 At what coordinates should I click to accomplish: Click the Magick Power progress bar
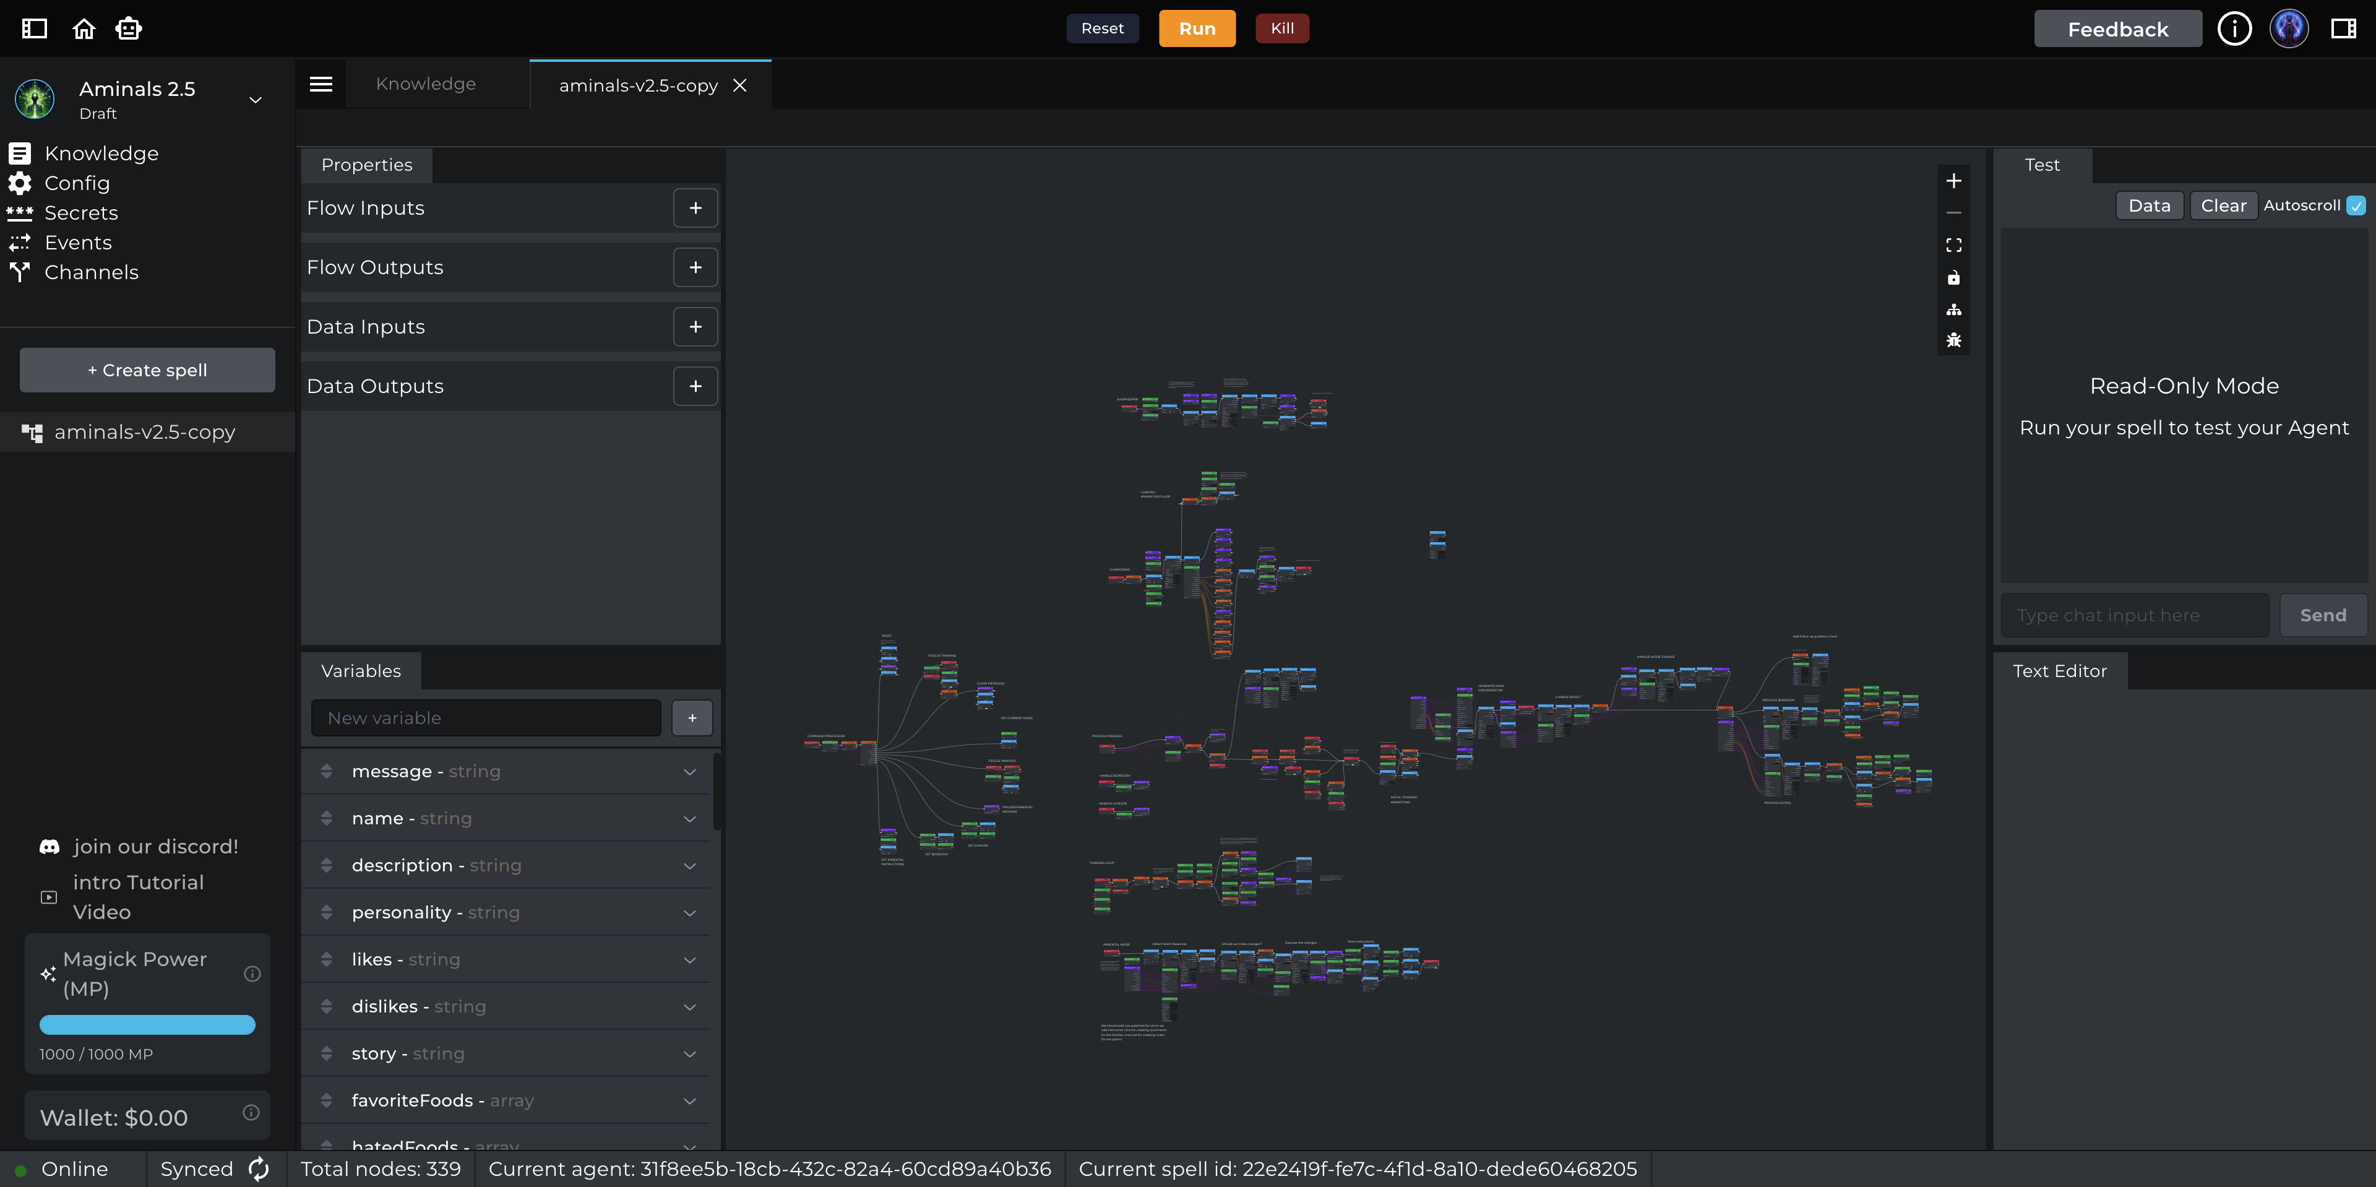pos(148,1025)
